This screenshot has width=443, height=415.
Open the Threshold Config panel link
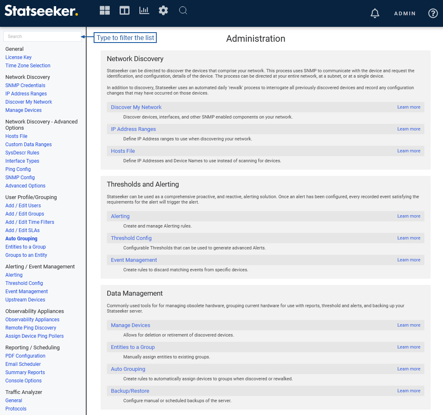tap(131, 238)
